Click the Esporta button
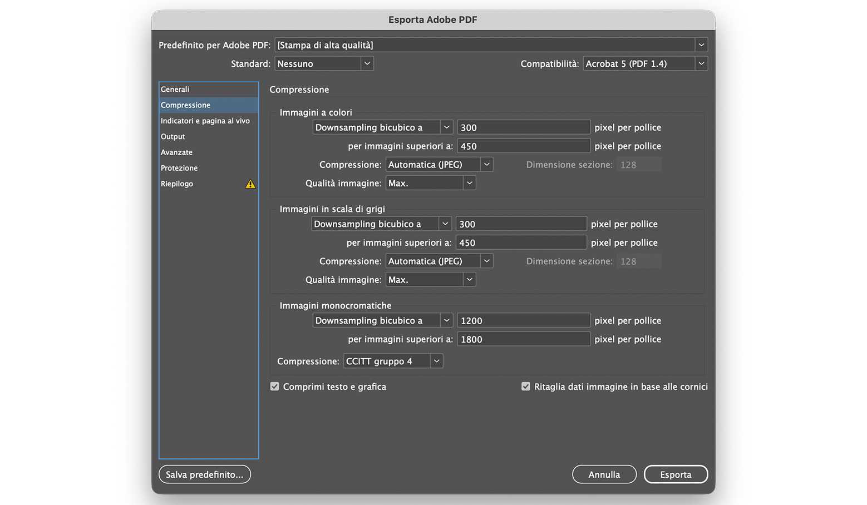This screenshot has height=505, width=867. [x=676, y=474]
